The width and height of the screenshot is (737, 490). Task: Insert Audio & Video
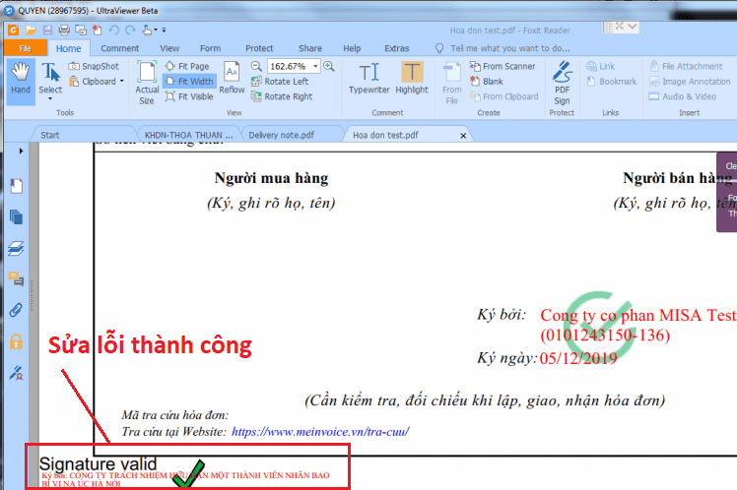683,96
